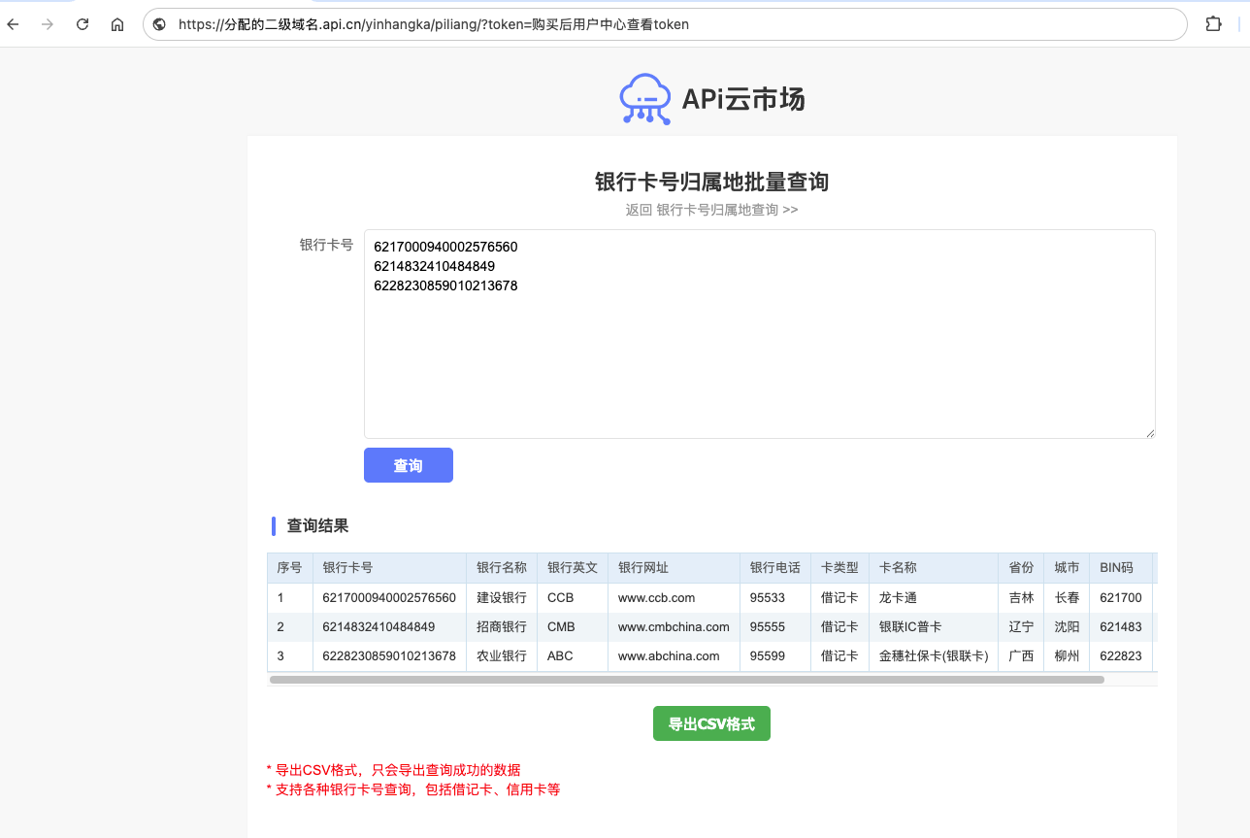
Task: Click the browser back arrow
Action: (x=14, y=24)
